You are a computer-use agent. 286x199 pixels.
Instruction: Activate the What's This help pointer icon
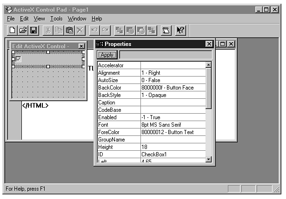point(180,31)
